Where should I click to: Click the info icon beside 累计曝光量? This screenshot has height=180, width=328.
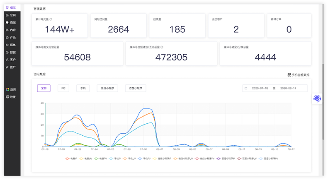(x=51, y=19)
